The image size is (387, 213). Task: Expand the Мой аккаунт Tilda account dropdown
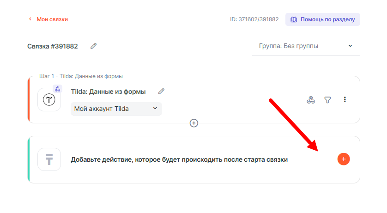(x=116, y=109)
